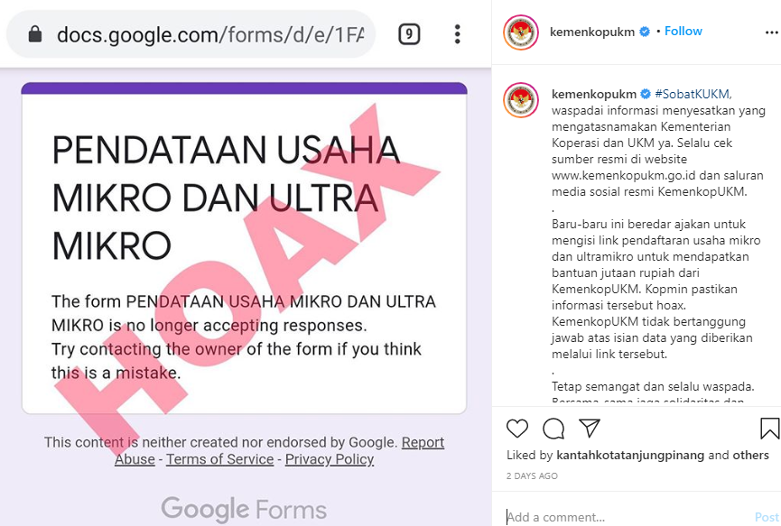Viewport: 781px width, 526px height.
Task: Click the padlock site security icon
Action: [35, 34]
